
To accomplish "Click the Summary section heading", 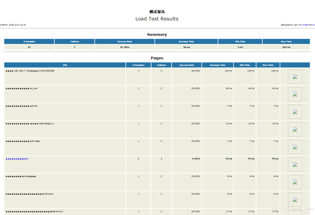I will [157, 34].
